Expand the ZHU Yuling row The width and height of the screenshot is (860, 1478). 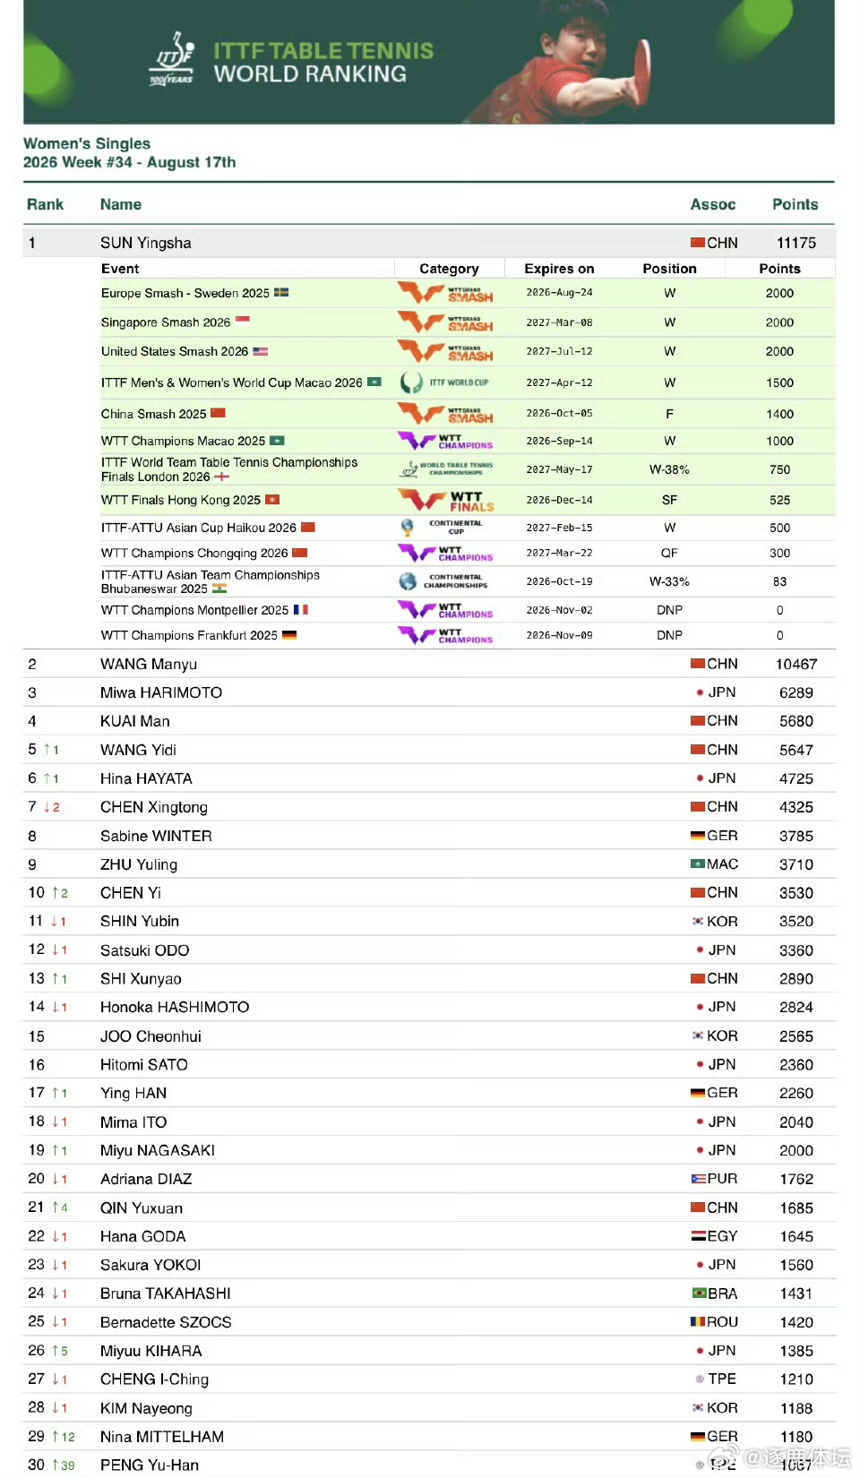[429, 864]
